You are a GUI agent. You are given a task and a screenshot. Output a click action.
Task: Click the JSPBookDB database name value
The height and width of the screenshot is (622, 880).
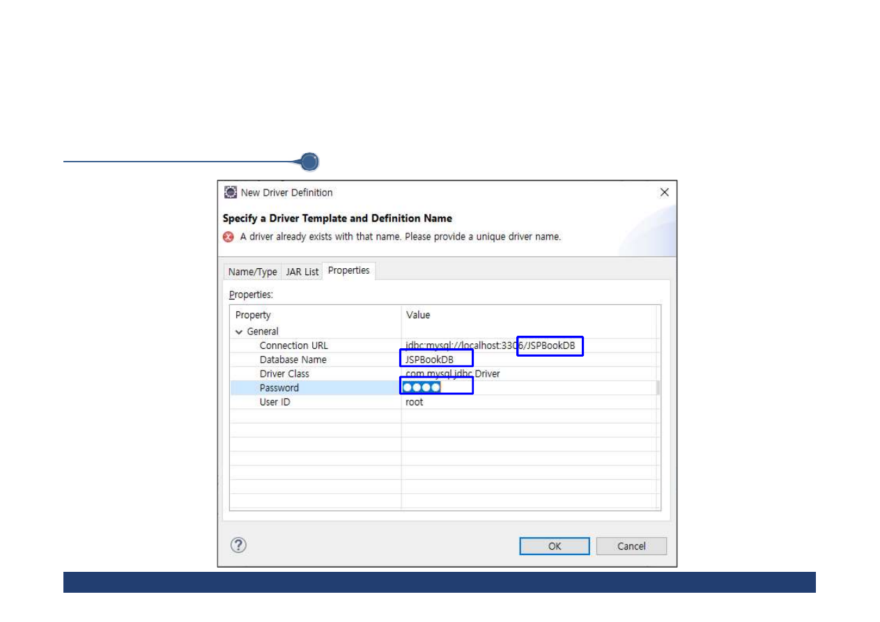click(x=429, y=359)
